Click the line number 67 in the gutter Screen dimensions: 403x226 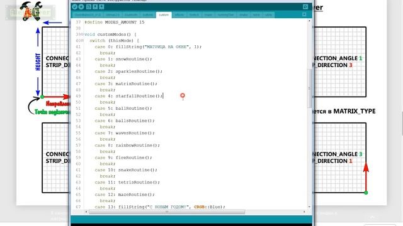(x=78, y=207)
